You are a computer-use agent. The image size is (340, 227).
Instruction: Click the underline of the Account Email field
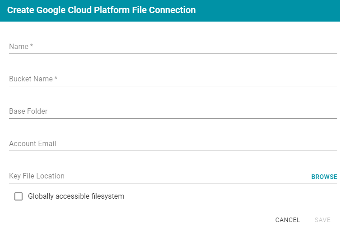[x=173, y=151]
